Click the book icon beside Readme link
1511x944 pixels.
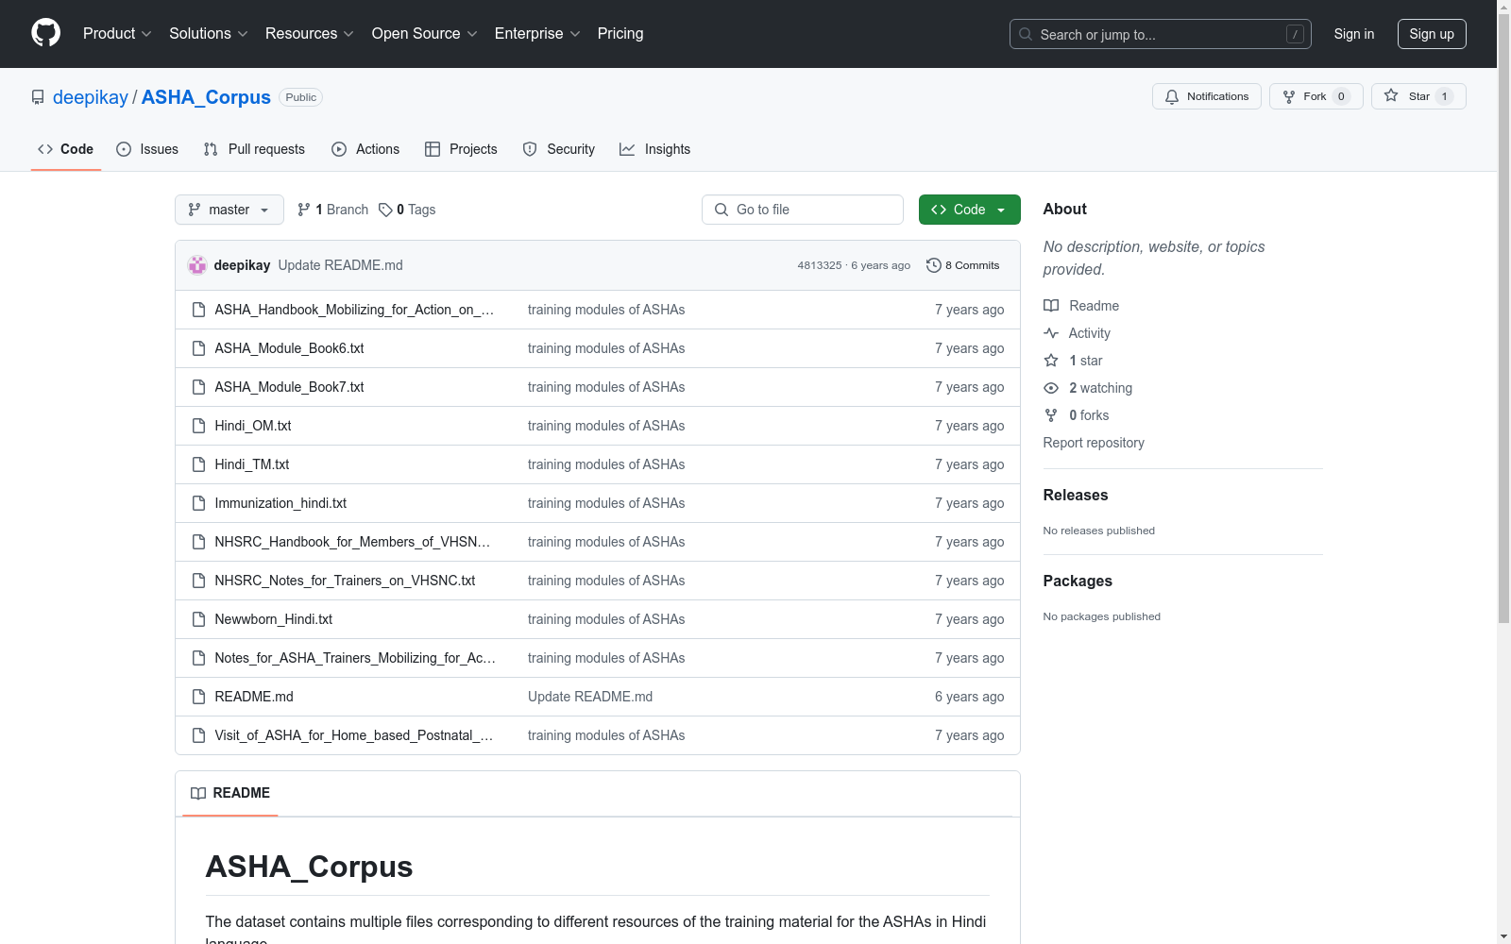[x=1051, y=306]
